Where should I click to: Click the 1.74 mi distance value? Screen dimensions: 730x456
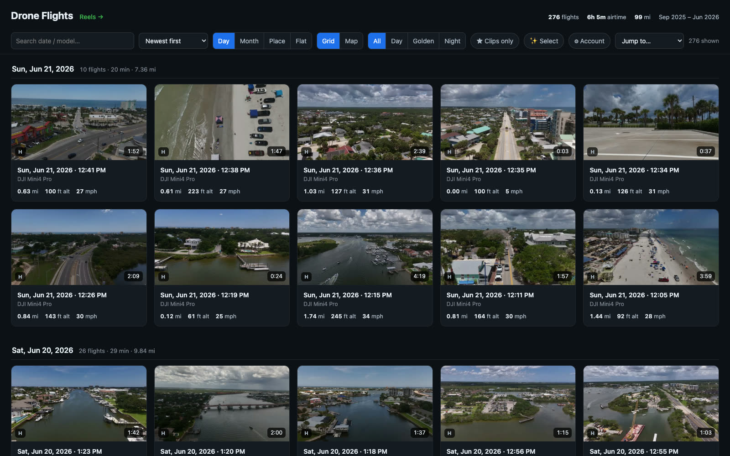point(314,316)
